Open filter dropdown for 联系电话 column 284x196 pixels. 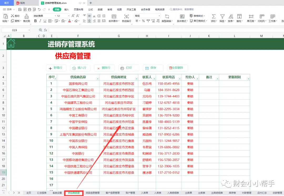click(180, 79)
